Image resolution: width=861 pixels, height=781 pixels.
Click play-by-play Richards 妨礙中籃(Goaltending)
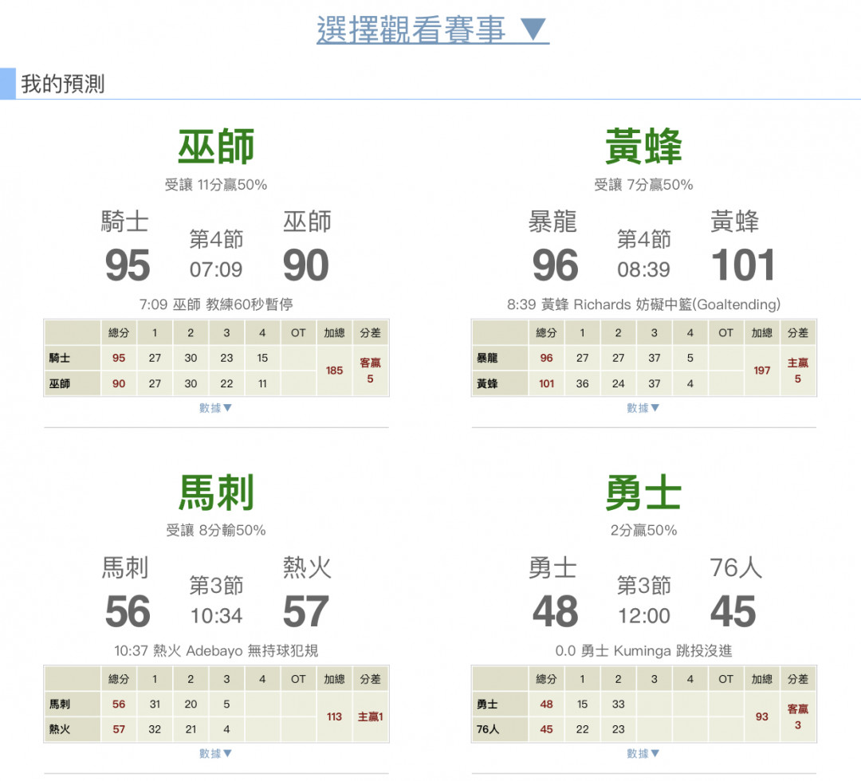pos(677,304)
